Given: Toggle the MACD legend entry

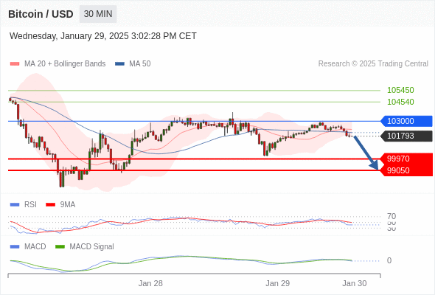Looking at the screenshot, I should tap(28, 246).
